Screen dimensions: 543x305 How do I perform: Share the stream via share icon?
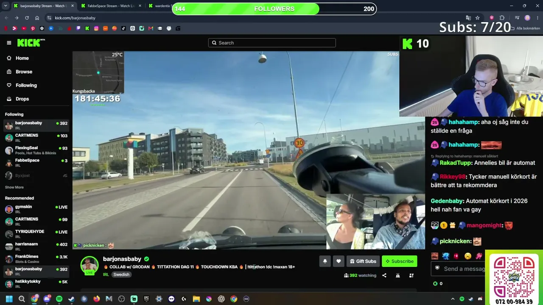point(384,275)
